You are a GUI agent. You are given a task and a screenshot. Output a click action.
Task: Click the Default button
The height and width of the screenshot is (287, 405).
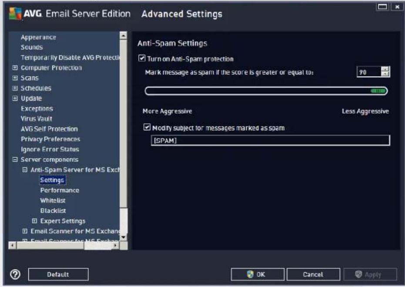pyautogui.click(x=58, y=274)
